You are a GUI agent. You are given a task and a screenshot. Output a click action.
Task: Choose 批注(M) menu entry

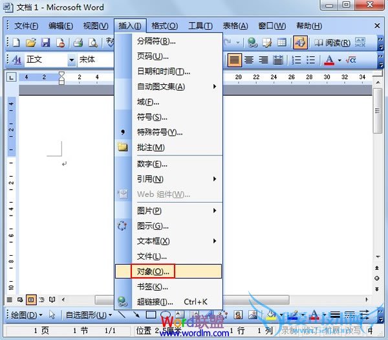coord(169,148)
